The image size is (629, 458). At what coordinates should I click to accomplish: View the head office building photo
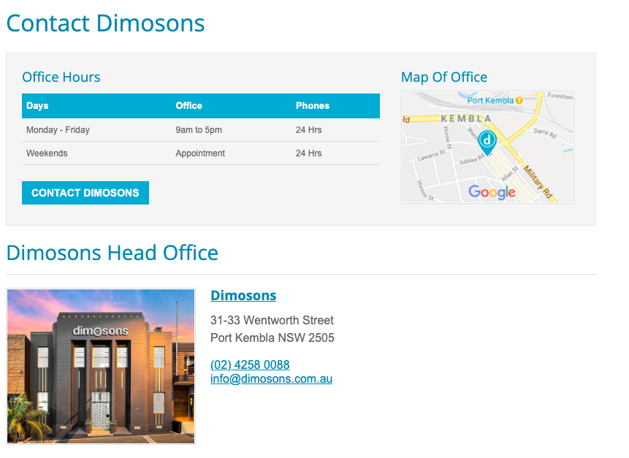pyautogui.click(x=100, y=366)
